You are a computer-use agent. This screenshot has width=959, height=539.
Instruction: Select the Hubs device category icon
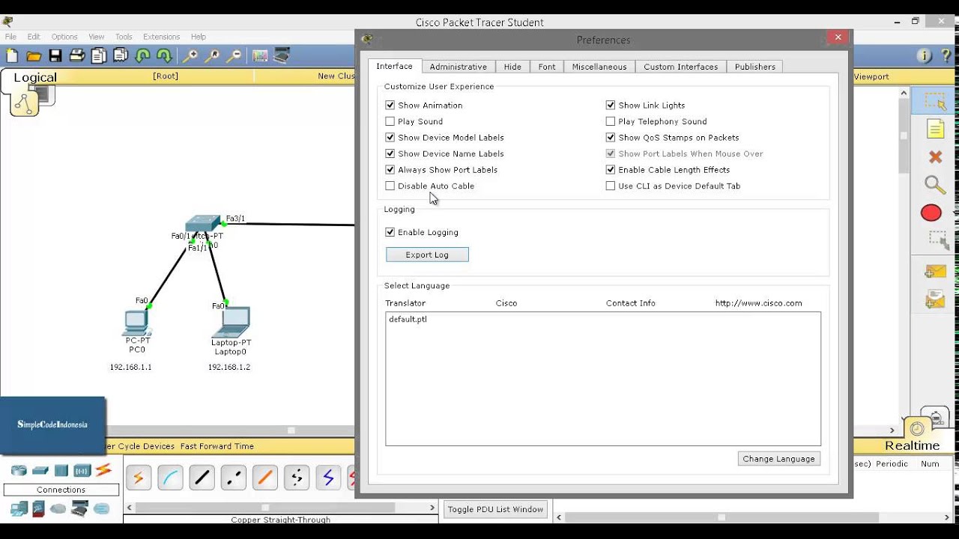coord(61,471)
